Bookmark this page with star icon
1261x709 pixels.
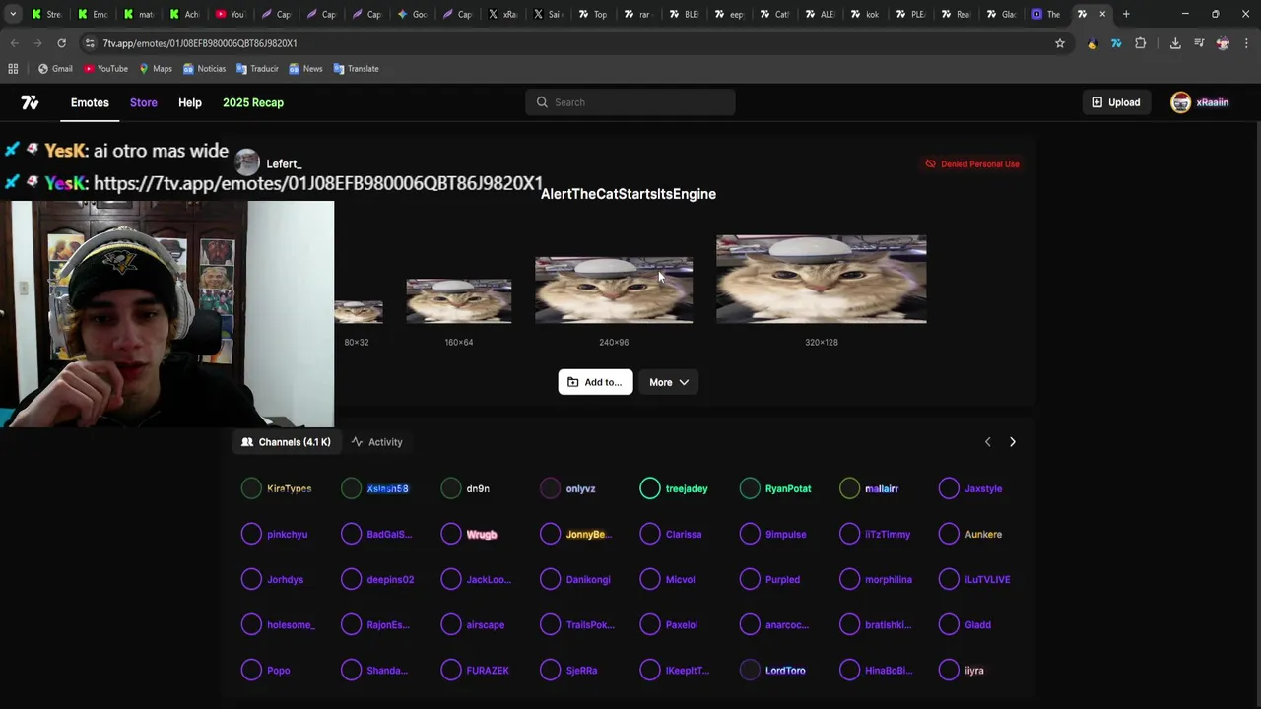pyautogui.click(x=1060, y=43)
